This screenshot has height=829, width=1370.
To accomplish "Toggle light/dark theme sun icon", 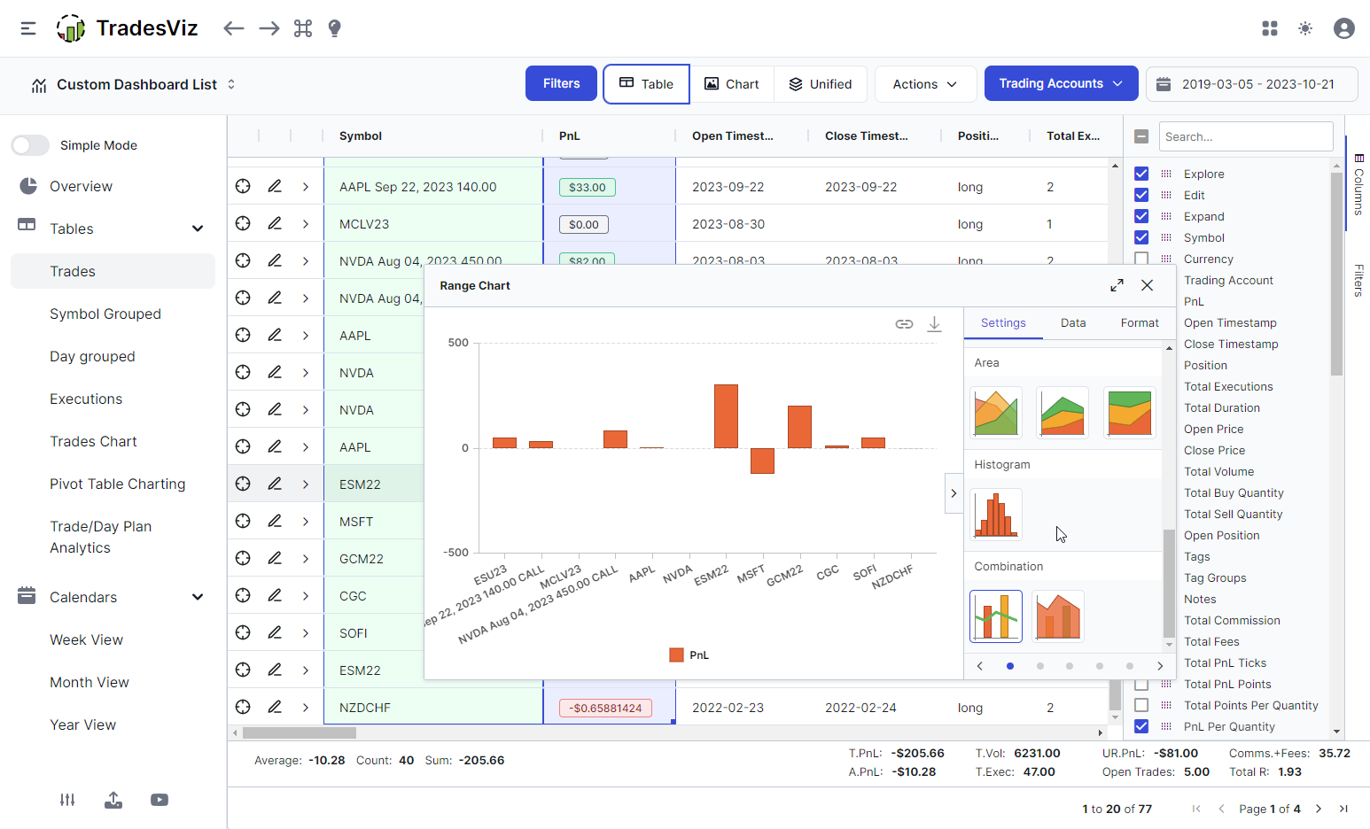I will coord(1305,28).
